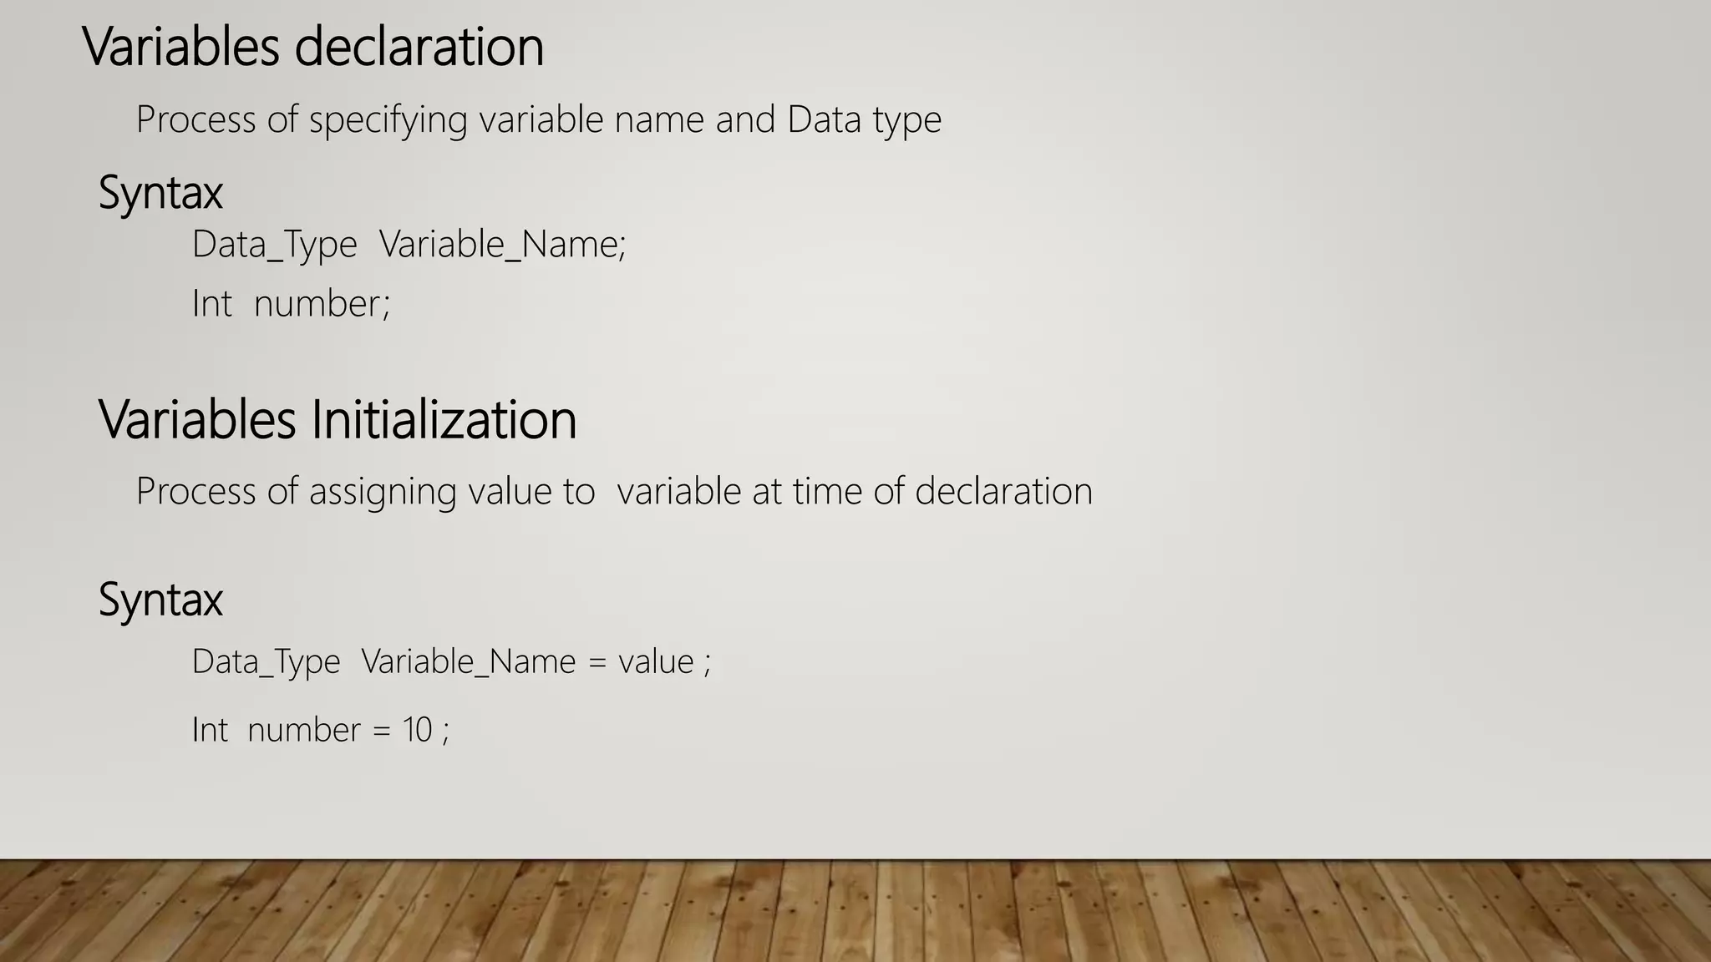Click "Int" in the "Int number;" example
1711x962 pixels.
[211, 303]
